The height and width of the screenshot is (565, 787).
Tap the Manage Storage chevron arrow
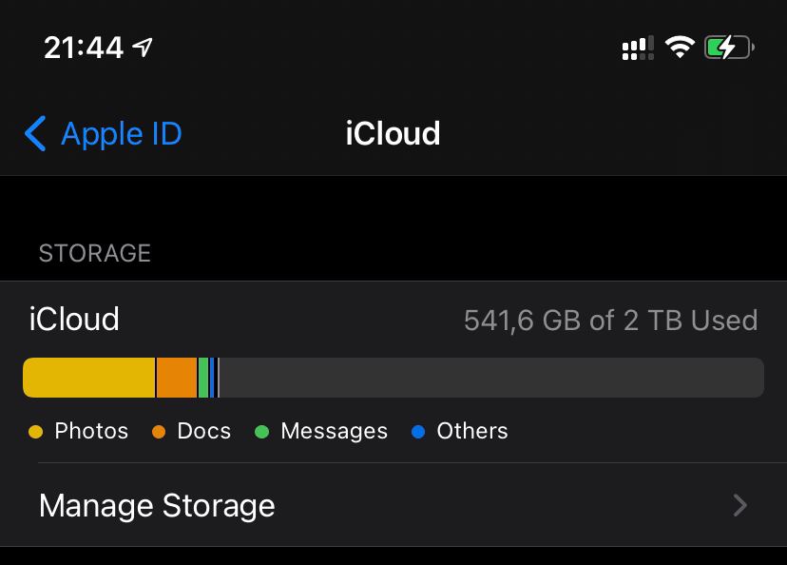click(x=740, y=505)
